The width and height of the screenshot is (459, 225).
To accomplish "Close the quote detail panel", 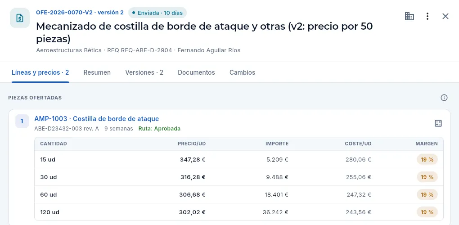I will tap(445, 16).
